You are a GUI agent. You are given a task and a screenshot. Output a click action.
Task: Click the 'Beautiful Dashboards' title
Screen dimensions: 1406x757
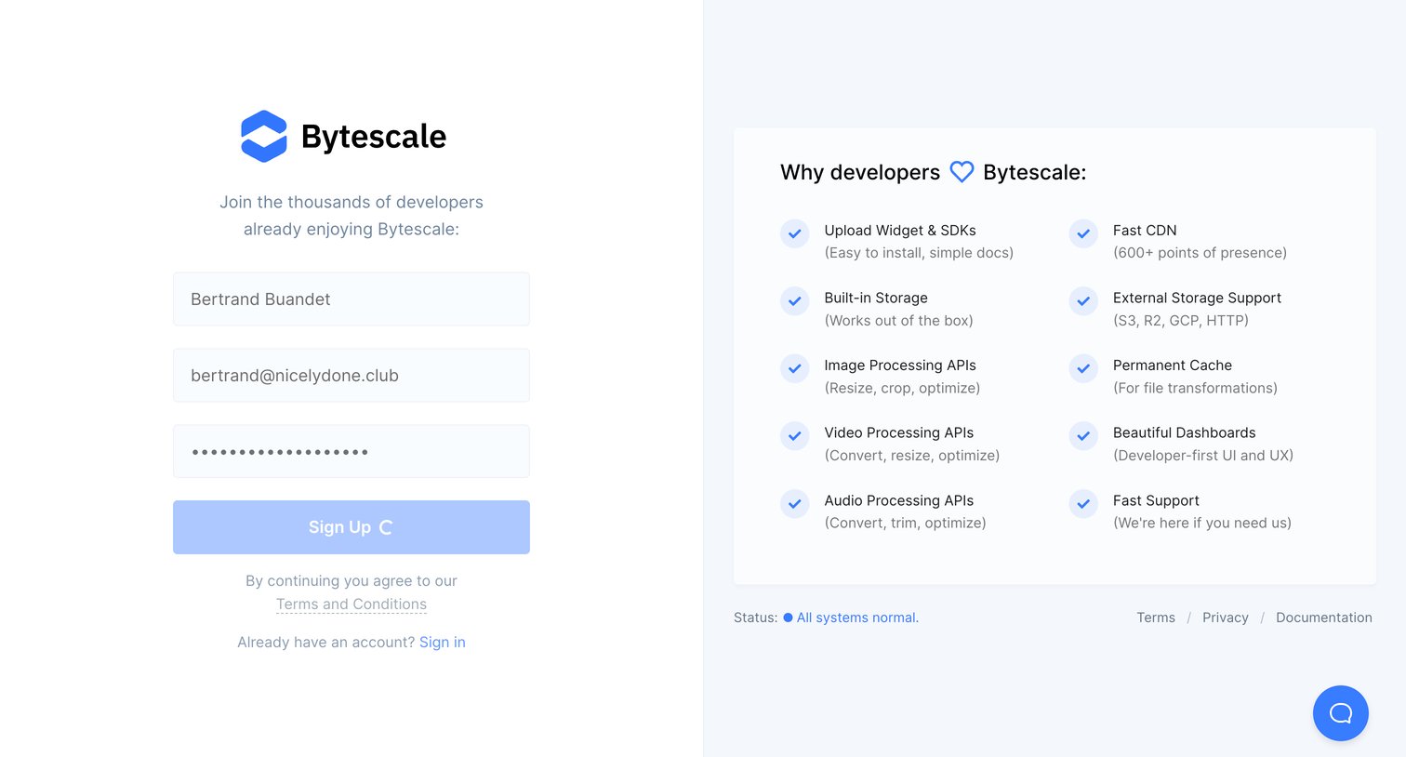[1184, 432]
